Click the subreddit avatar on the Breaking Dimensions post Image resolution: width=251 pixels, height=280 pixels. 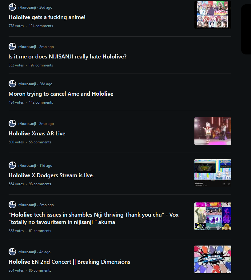point(12,252)
